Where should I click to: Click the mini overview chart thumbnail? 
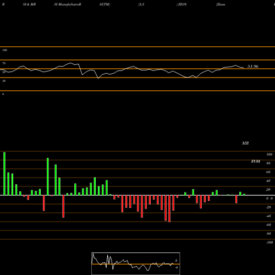pyautogui.click(x=136, y=263)
